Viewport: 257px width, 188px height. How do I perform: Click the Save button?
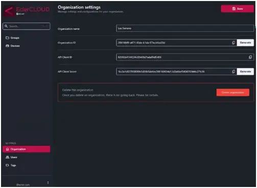click(237, 9)
